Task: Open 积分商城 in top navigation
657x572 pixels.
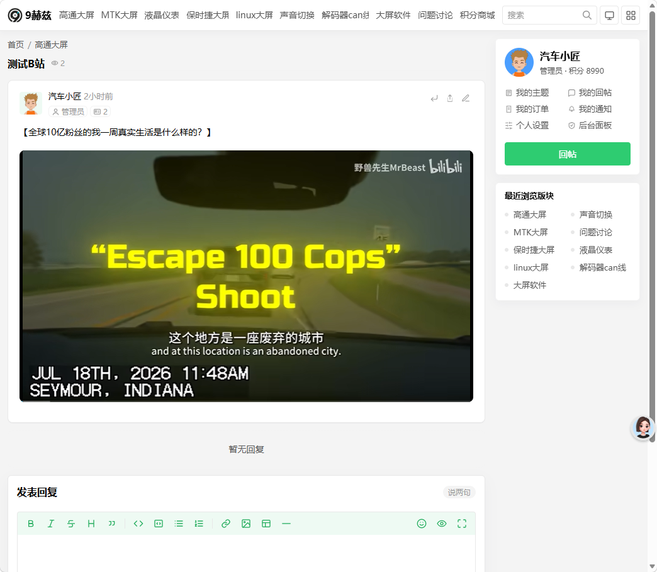Action: click(477, 16)
